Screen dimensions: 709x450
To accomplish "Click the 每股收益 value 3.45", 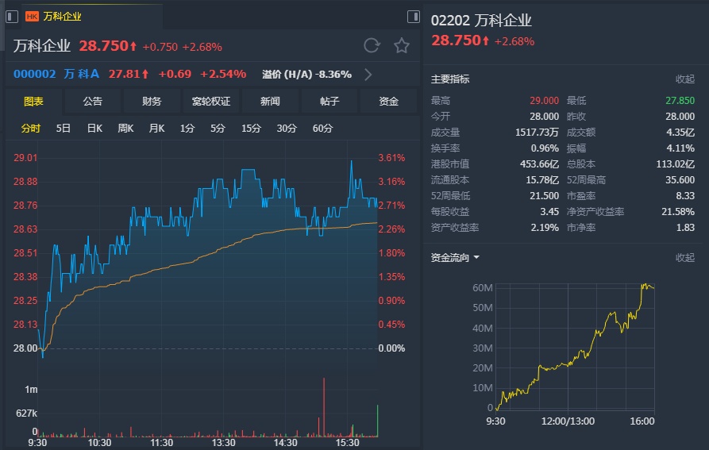I will point(549,211).
